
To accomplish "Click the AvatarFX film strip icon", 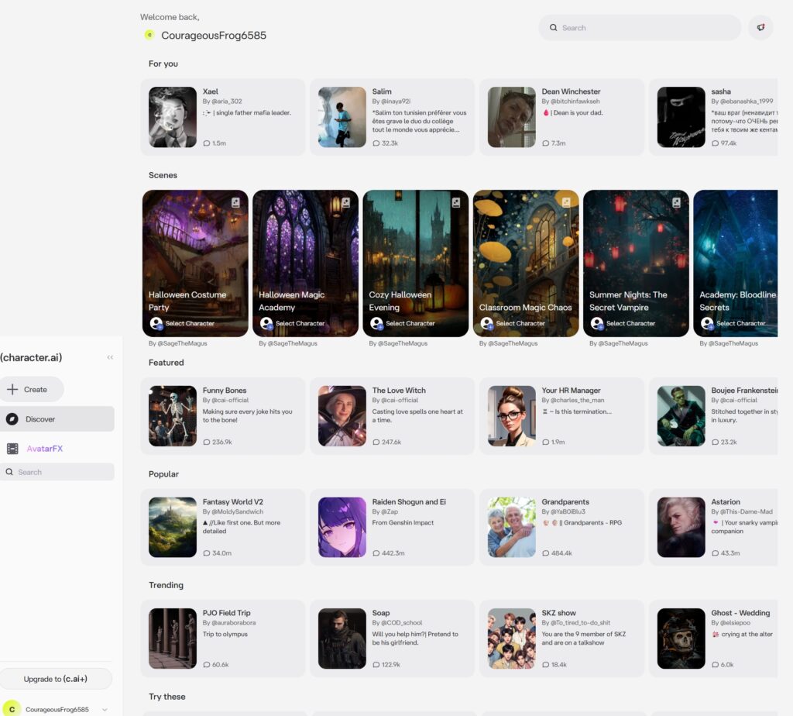I will point(12,449).
